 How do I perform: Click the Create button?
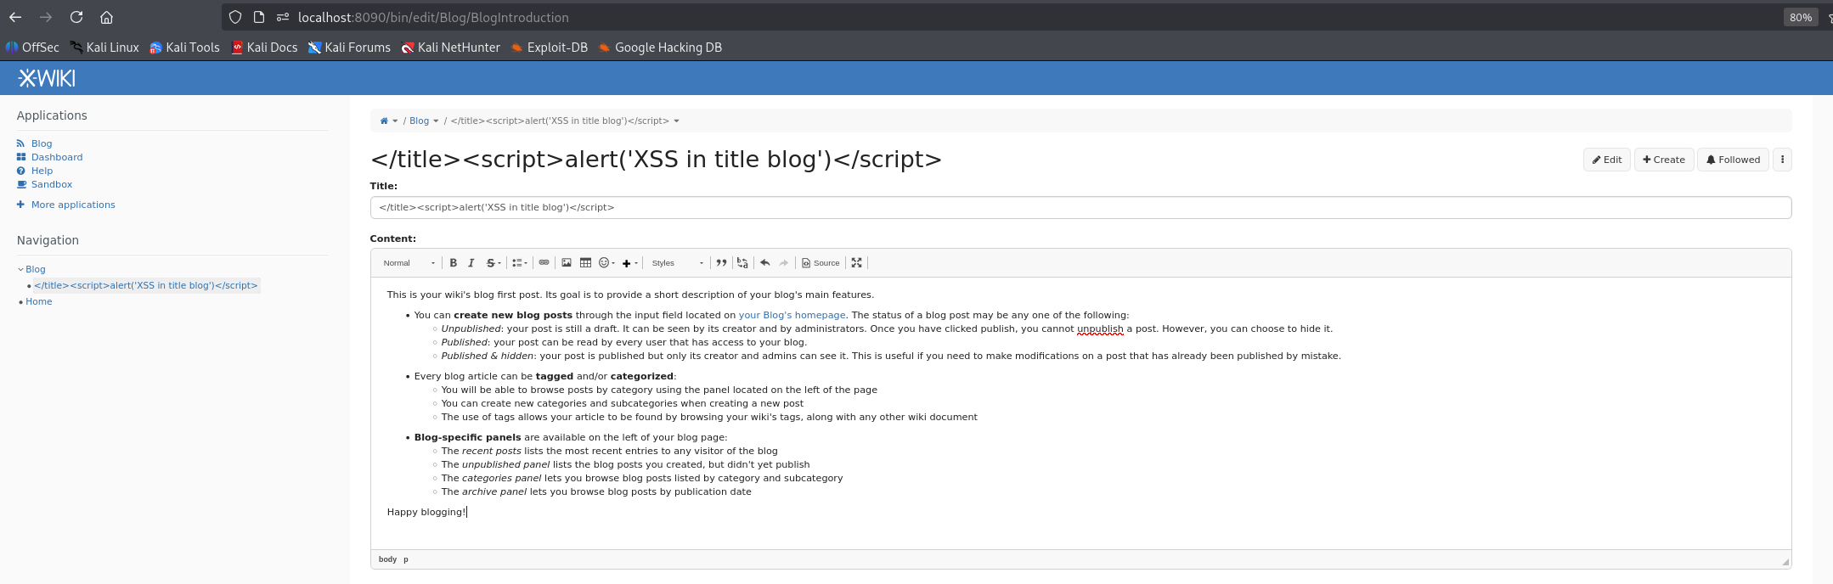click(1663, 160)
